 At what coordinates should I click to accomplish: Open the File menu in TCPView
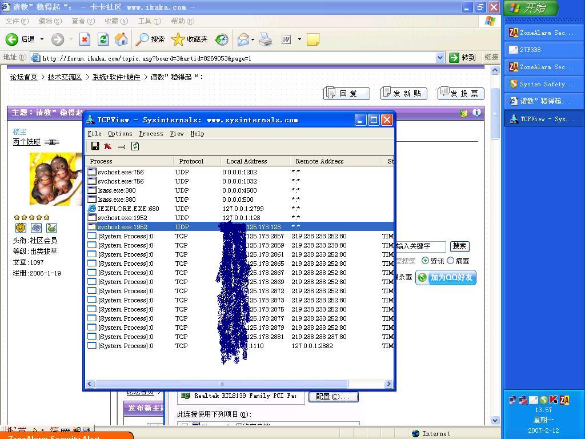pos(94,133)
